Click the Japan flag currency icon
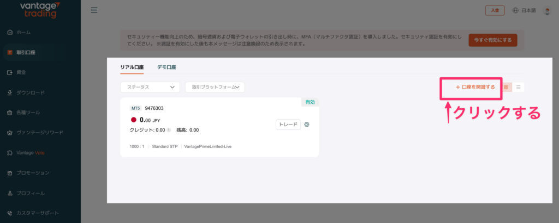 [134, 120]
